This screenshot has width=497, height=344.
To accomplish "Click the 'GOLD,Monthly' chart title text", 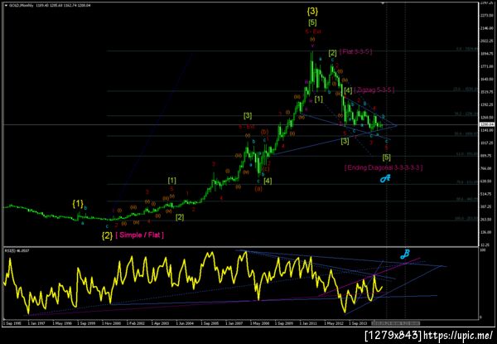I will point(22,6).
